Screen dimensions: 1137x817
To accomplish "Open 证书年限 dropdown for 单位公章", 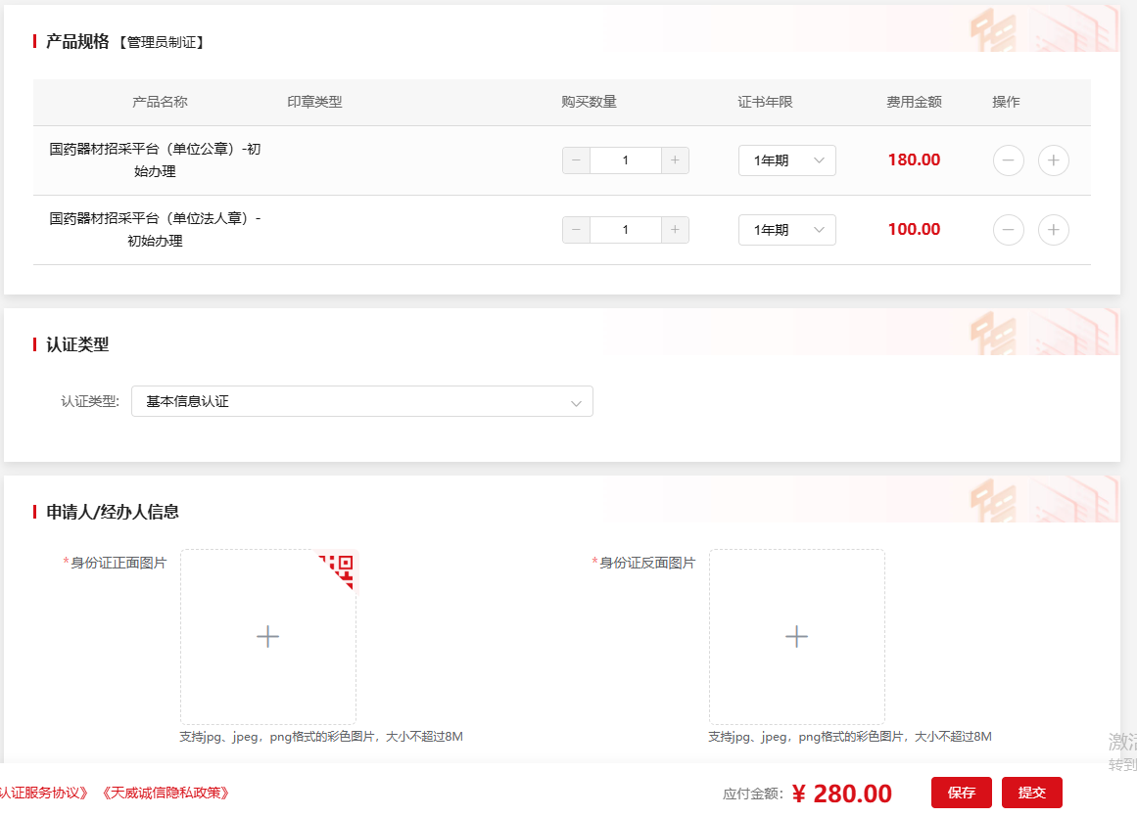I will (x=786, y=160).
